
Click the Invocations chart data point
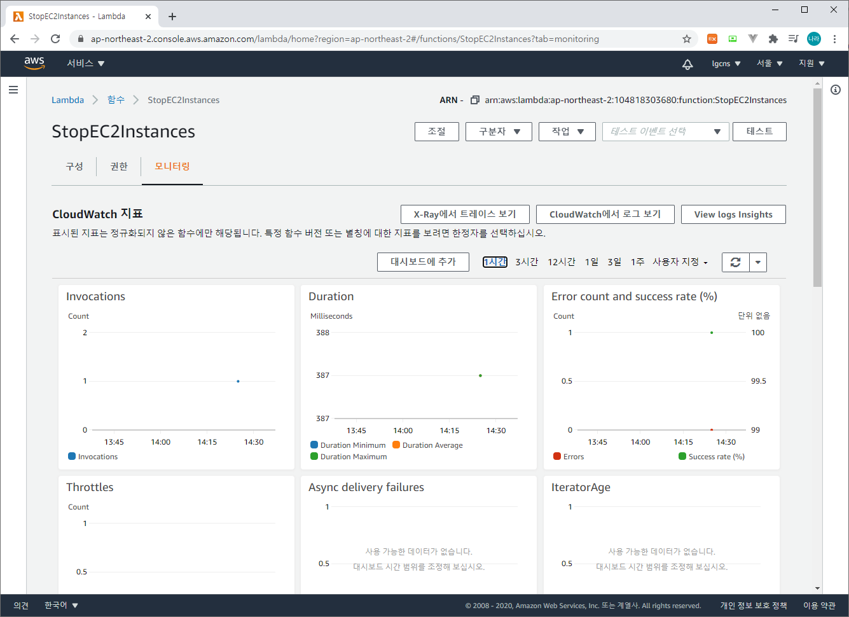click(238, 381)
